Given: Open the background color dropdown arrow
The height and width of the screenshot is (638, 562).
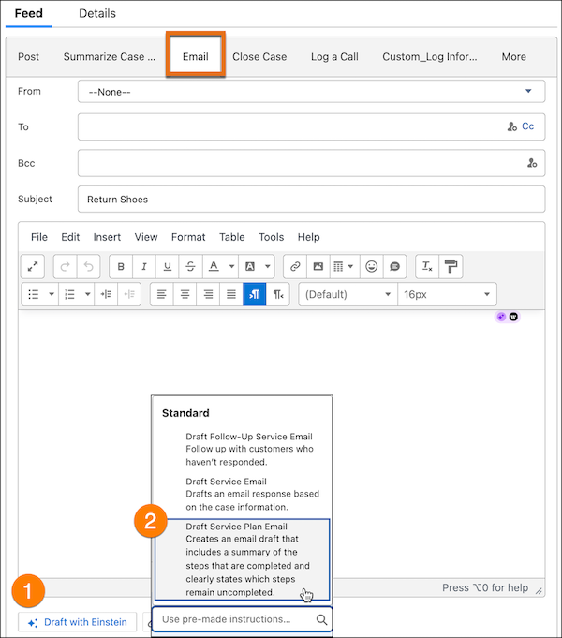Looking at the screenshot, I should click(x=268, y=266).
